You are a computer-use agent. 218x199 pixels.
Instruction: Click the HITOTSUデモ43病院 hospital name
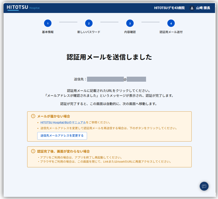169,8
